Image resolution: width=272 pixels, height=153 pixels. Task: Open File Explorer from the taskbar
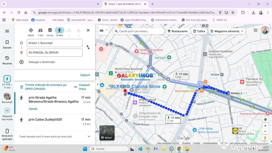187,149
